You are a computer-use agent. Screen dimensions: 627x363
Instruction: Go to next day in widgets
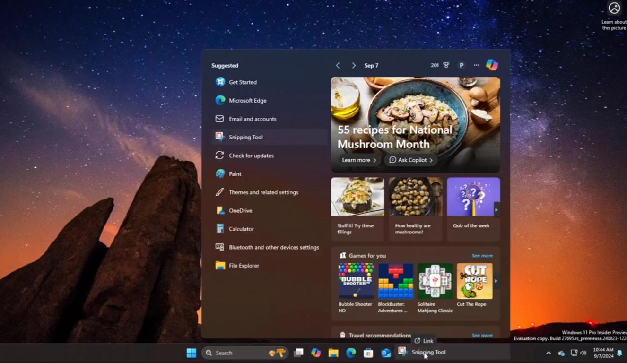[x=353, y=66]
